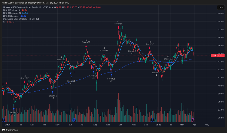
Task: Click the 36.00 price axis label
Action: (221, 118)
